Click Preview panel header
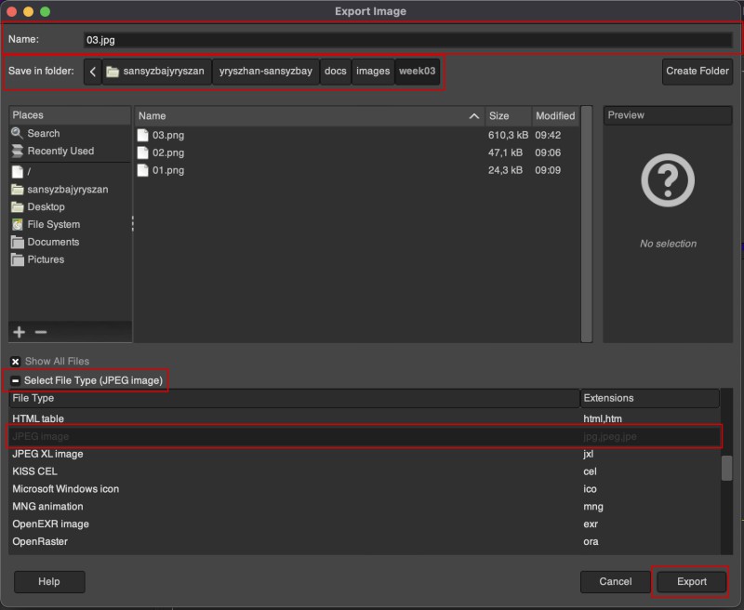 pos(668,115)
